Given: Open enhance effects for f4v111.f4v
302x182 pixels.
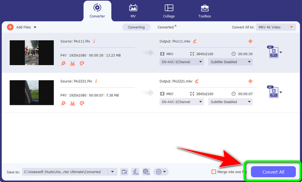Looking at the screenshot, I should click(63, 63).
